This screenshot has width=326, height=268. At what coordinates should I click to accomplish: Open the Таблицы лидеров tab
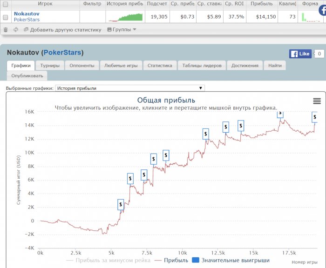pos(202,66)
